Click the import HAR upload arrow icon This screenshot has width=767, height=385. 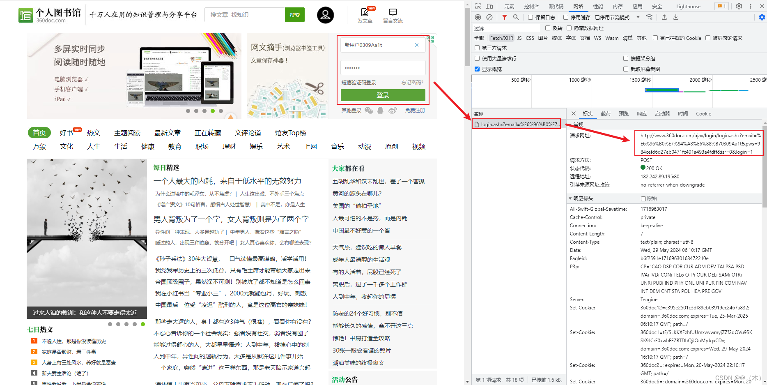(664, 17)
